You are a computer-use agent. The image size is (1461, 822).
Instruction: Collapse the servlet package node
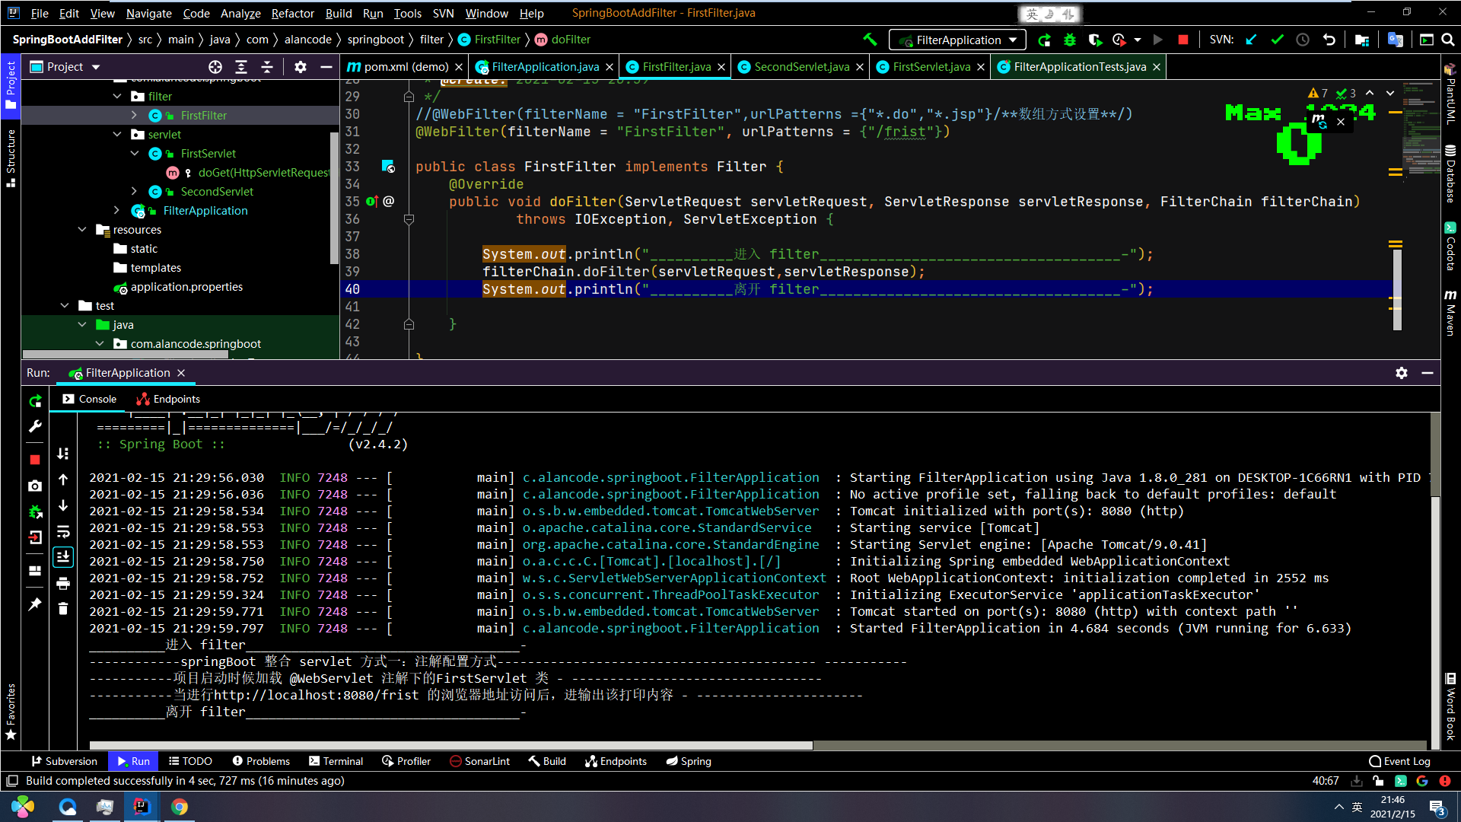click(x=117, y=135)
